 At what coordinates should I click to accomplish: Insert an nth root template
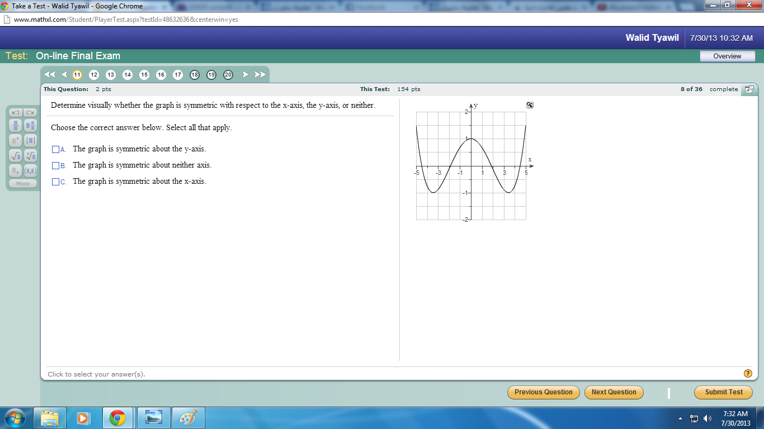tap(30, 156)
